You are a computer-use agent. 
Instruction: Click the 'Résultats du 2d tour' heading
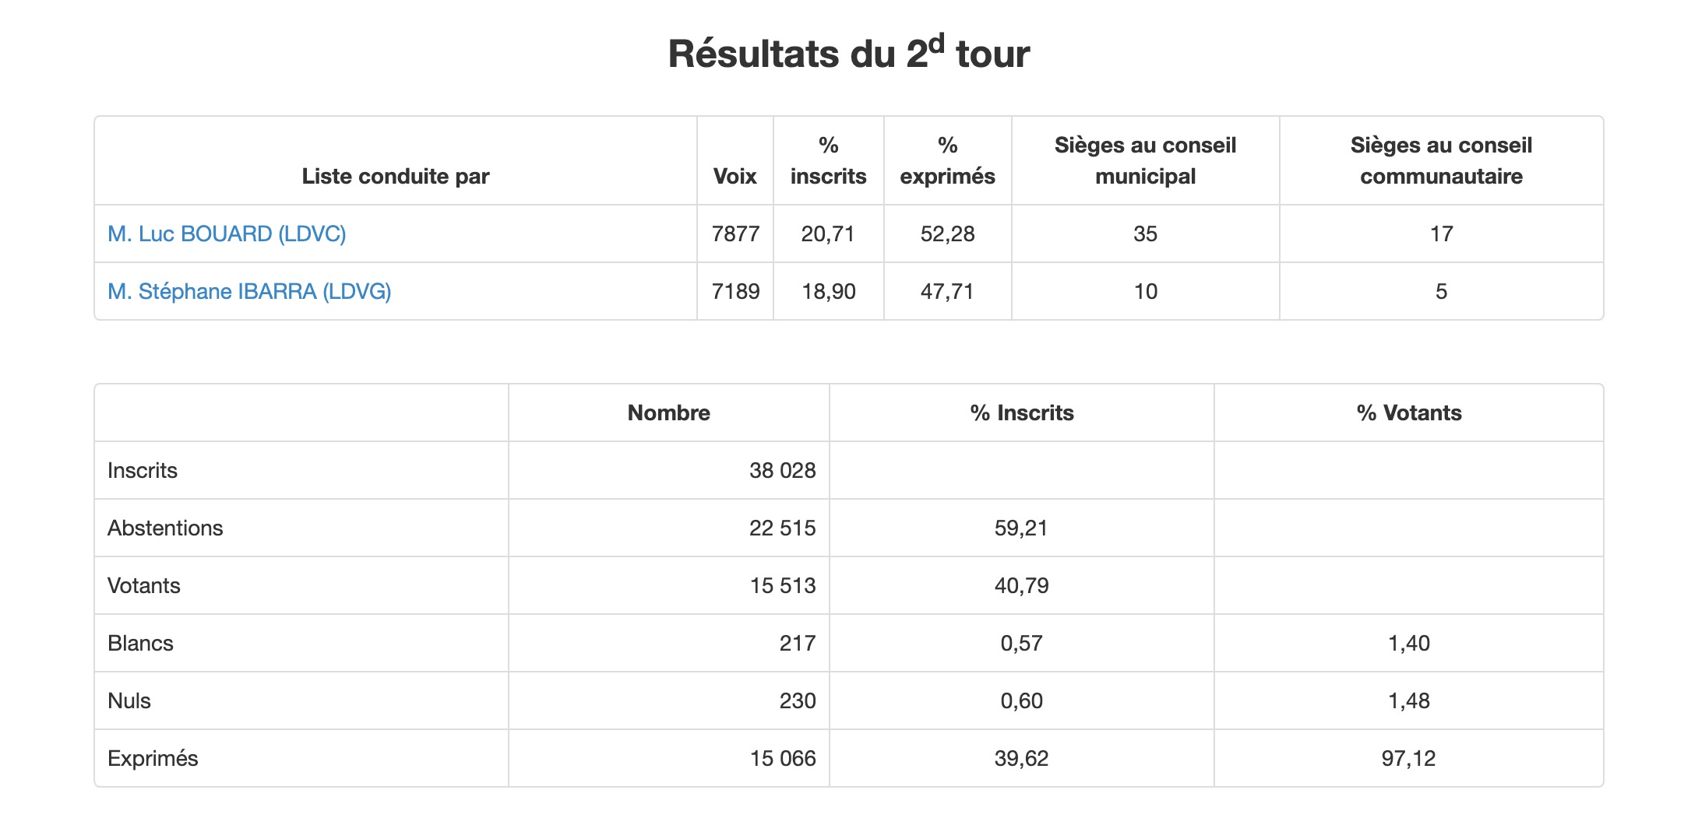[849, 53]
